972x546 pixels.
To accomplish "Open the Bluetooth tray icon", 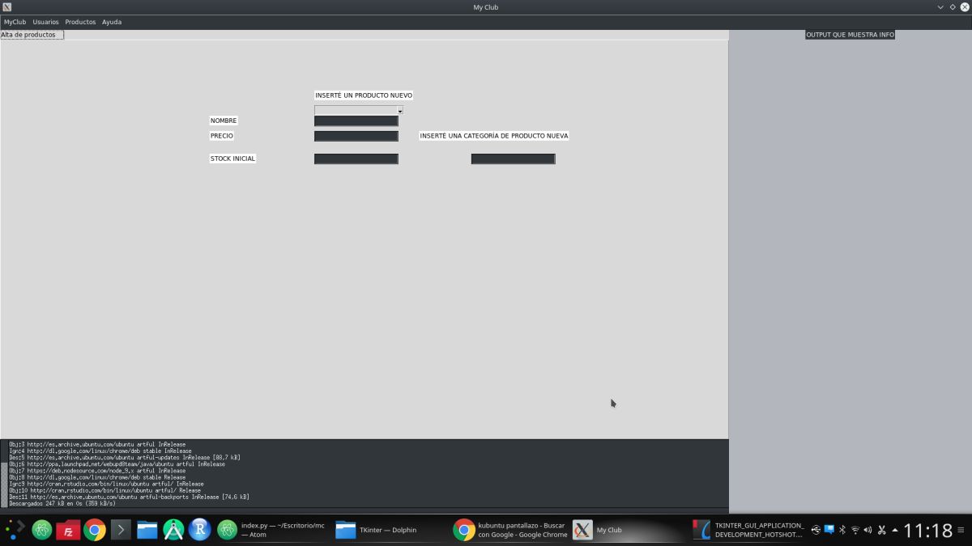I will pyautogui.click(x=842, y=530).
